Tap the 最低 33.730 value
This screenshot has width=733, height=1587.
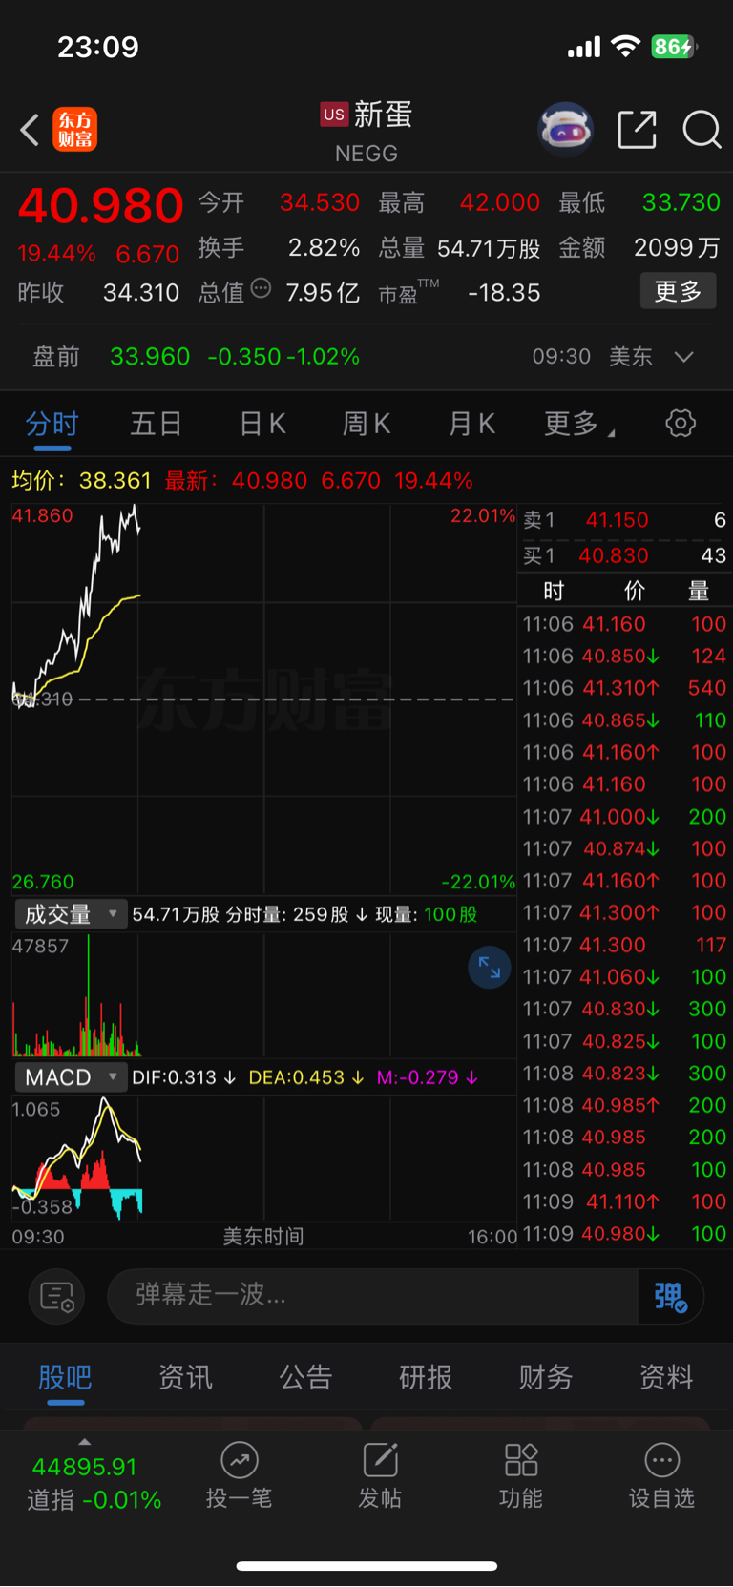681,202
